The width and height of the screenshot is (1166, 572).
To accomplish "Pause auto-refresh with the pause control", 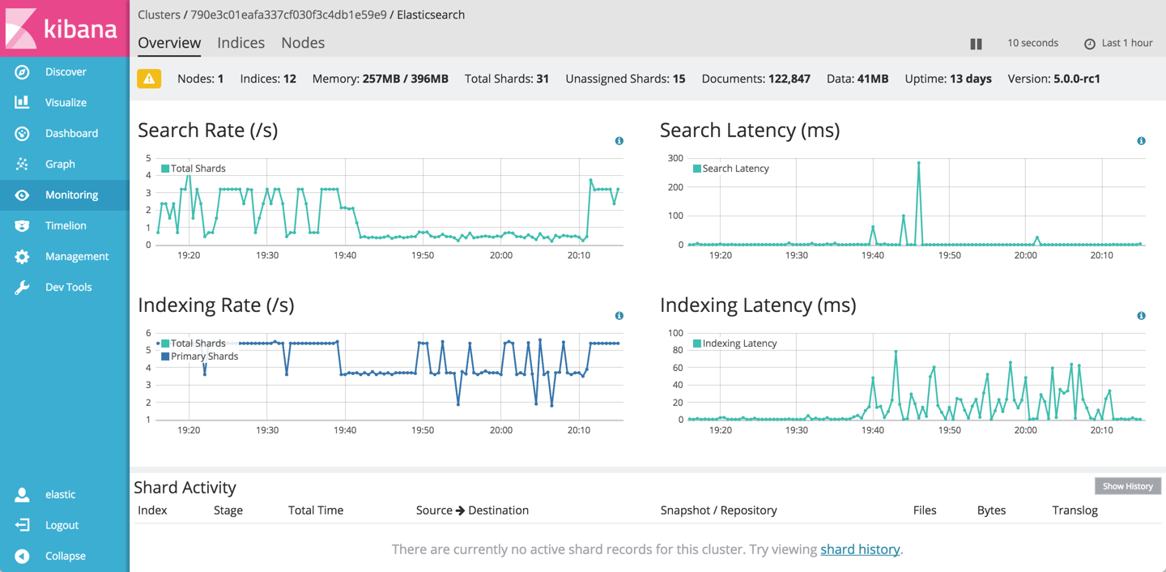I will 976,44.
